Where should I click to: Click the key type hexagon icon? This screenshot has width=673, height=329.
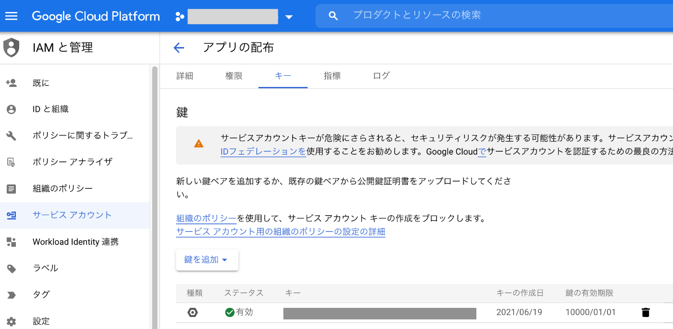click(193, 313)
